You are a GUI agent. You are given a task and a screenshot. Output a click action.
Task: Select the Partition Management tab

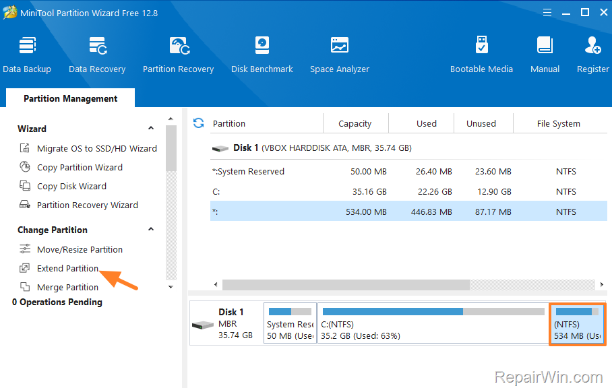pyautogui.click(x=70, y=98)
